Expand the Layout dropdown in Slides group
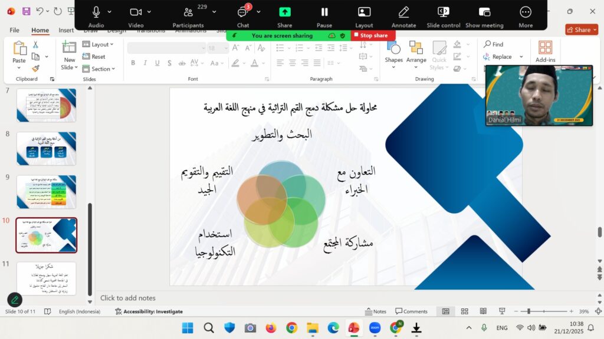The image size is (604, 339). click(x=99, y=44)
